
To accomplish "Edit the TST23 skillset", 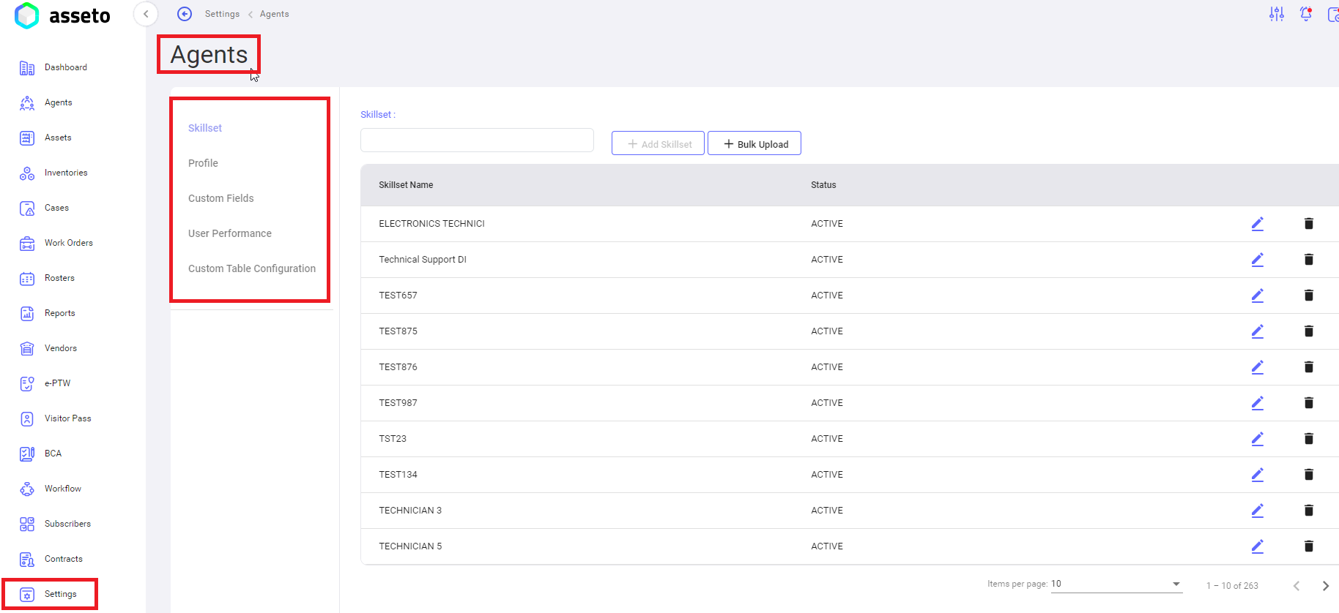I will (1257, 439).
